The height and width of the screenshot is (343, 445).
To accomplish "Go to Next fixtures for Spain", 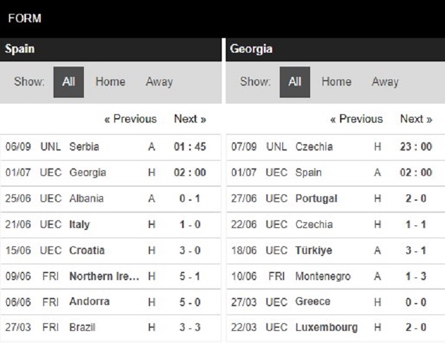I will click(190, 119).
